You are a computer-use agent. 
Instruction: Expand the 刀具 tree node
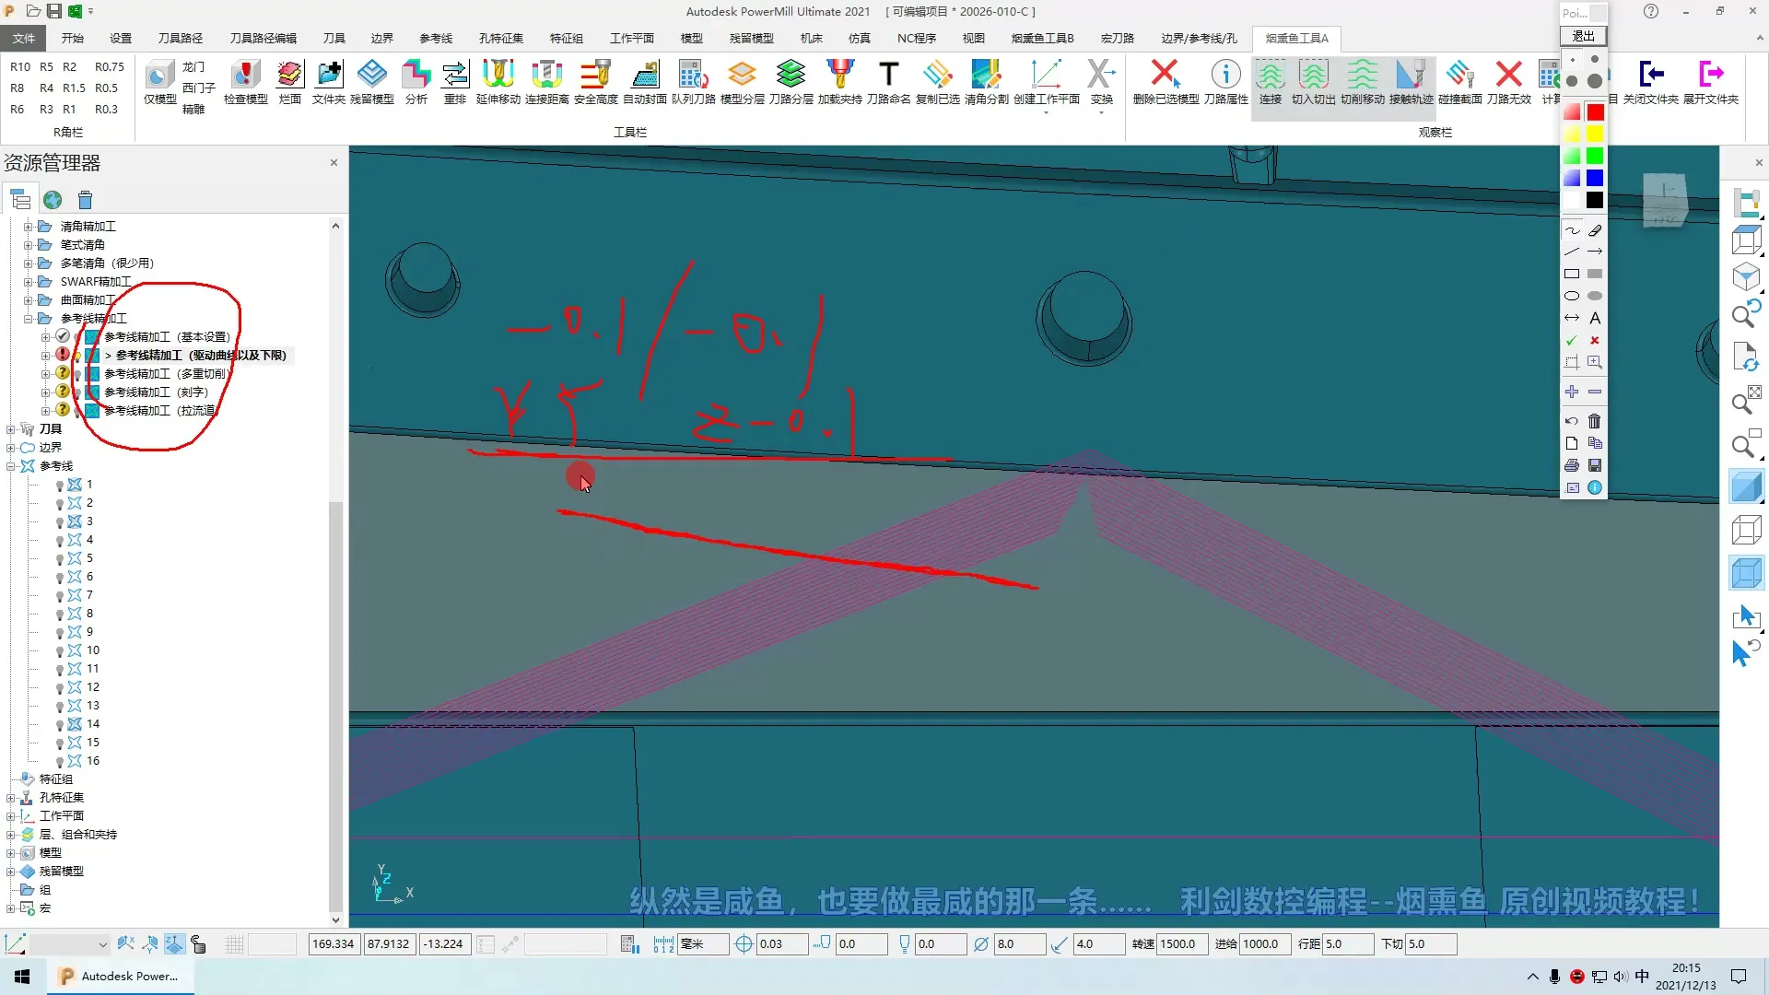[x=11, y=429]
